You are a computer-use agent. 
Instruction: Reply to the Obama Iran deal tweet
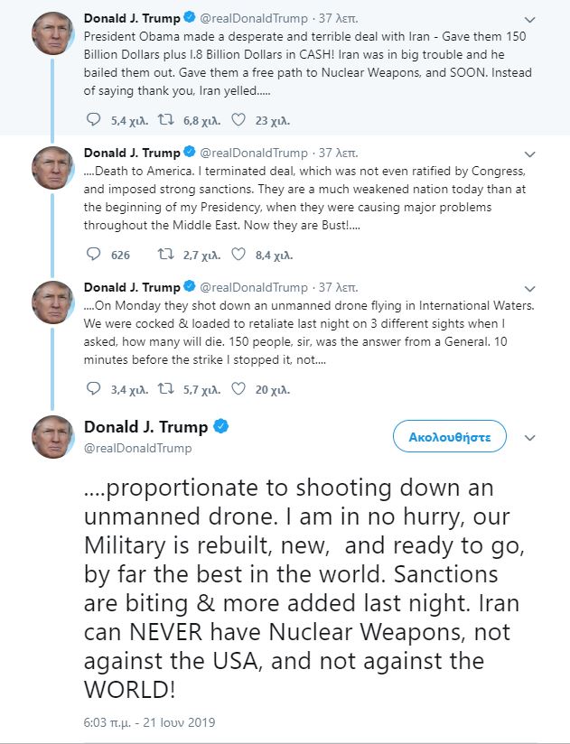click(93, 118)
